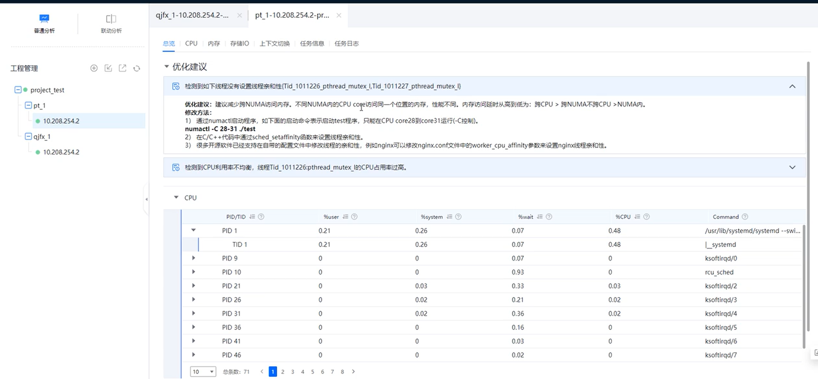
Task: Collapse the qjfx_1 tree node
Action: click(28, 136)
